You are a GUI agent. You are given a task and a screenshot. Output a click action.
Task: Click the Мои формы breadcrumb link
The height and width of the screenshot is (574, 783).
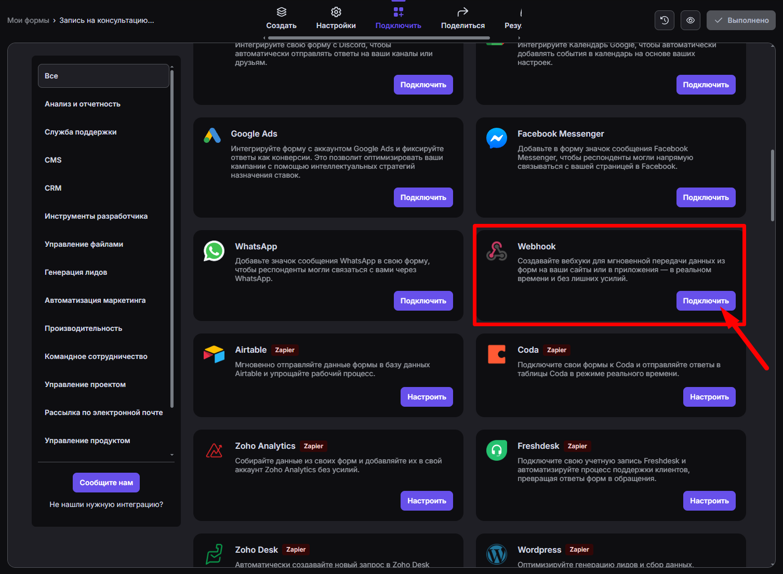pyautogui.click(x=28, y=20)
